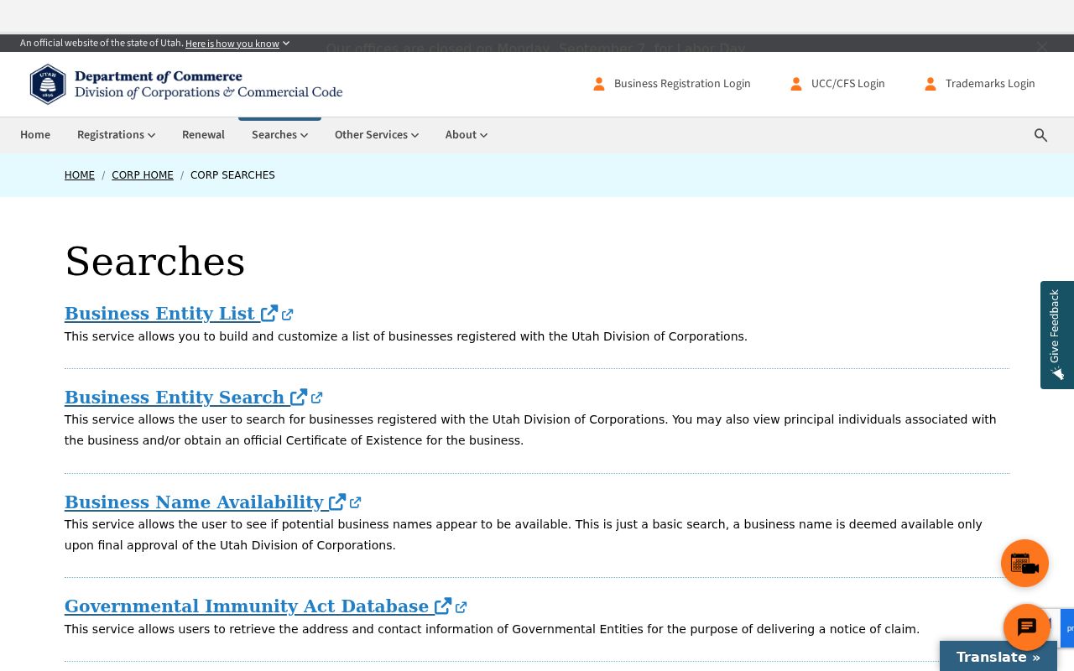The width and height of the screenshot is (1074, 671).
Task: Open the Renewal nav item
Action: click(x=203, y=135)
